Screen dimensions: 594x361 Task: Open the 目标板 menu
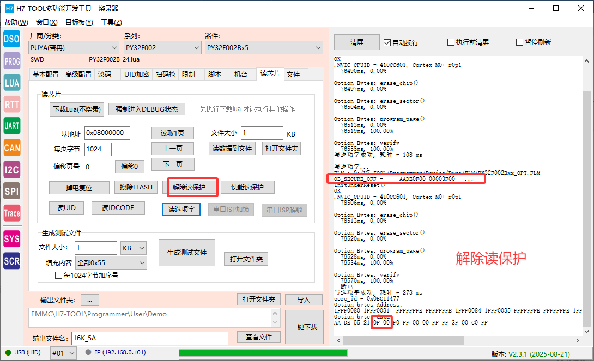79,22
